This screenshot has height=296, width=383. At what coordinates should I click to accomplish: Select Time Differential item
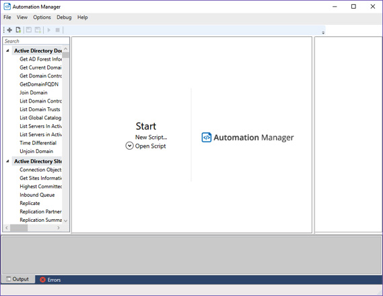point(38,143)
